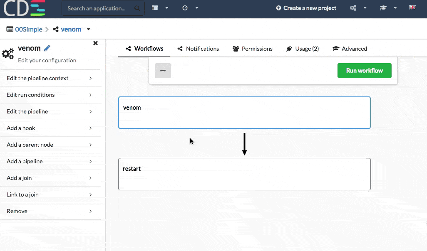Viewport: 427px width, 251px height.
Task: Click the plus icon in Create a new project
Action: pyautogui.click(x=278, y=8)
